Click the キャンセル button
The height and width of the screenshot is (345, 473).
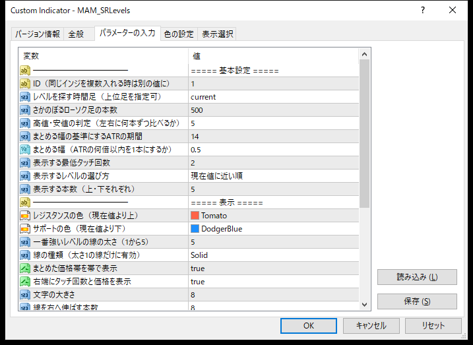click(371, 326)
